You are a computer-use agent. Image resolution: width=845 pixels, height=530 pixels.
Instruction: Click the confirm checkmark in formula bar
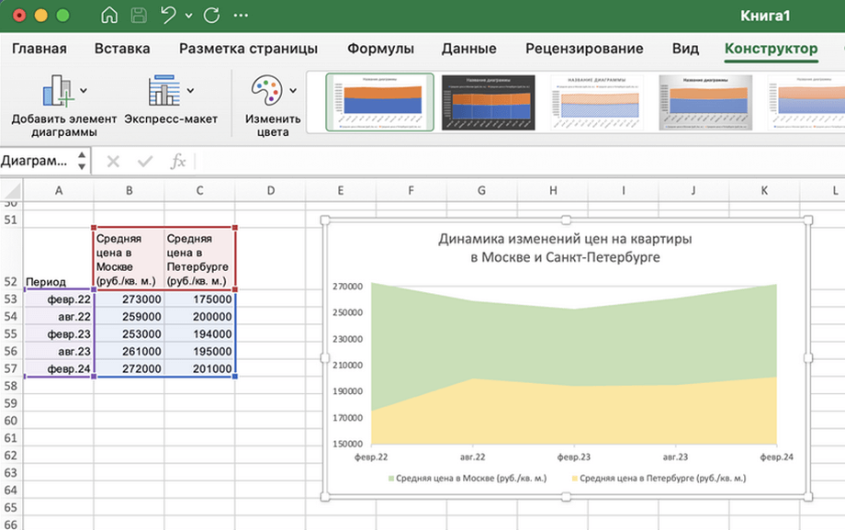145,162
